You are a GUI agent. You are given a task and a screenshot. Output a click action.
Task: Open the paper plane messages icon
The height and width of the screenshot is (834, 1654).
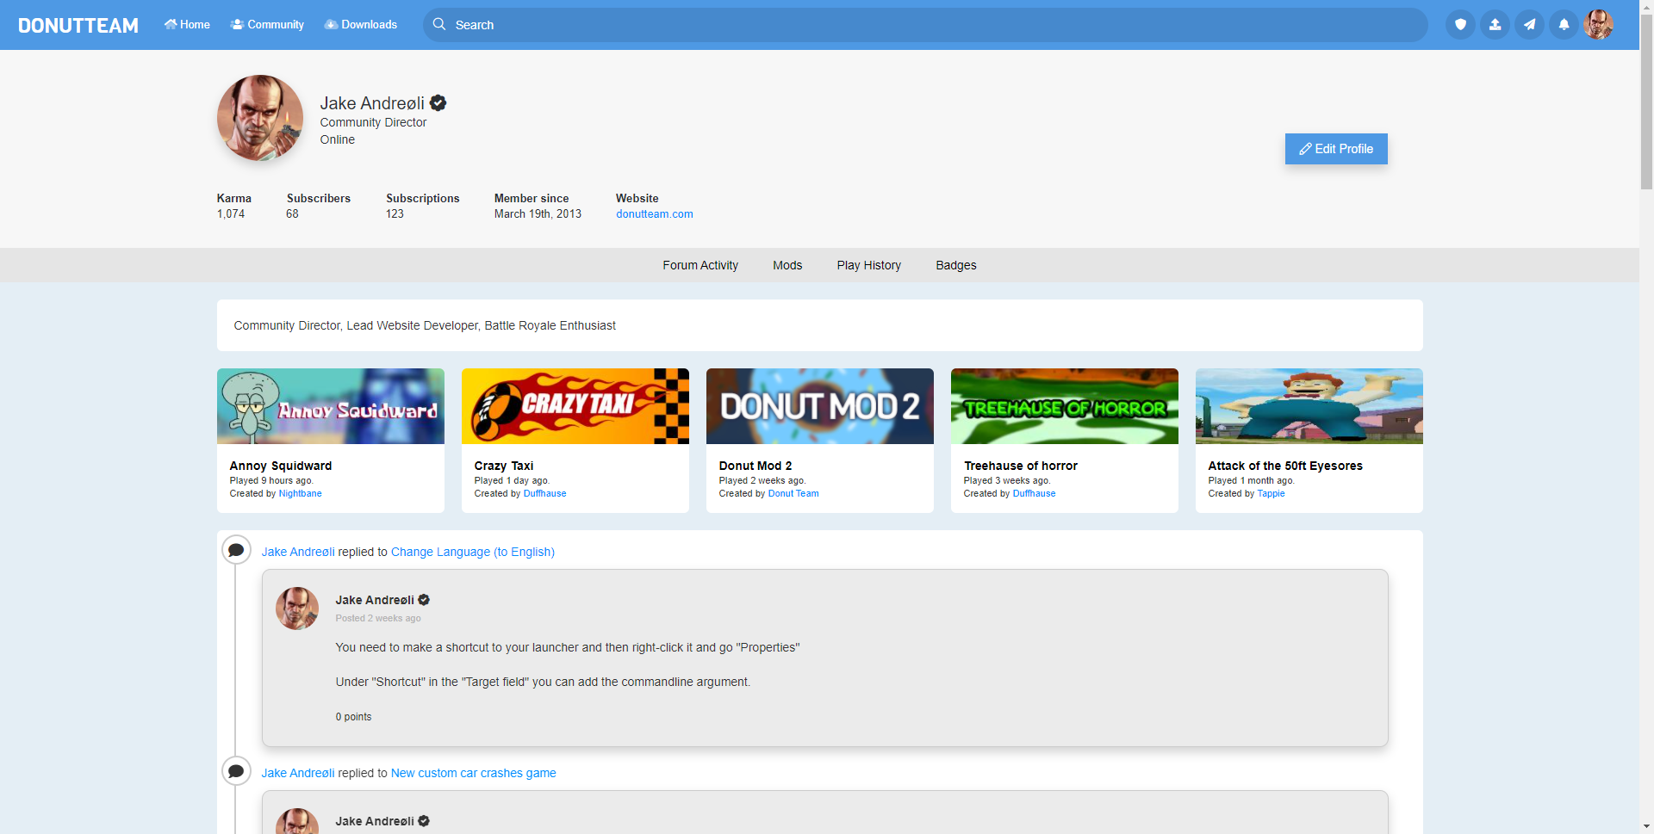1529,25
